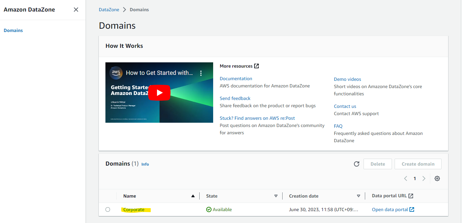Image resolution: width=463 pixels, height=223 pixels.
Task: Click the Breadcrumb chevron after DataZone
Action: 125,10
